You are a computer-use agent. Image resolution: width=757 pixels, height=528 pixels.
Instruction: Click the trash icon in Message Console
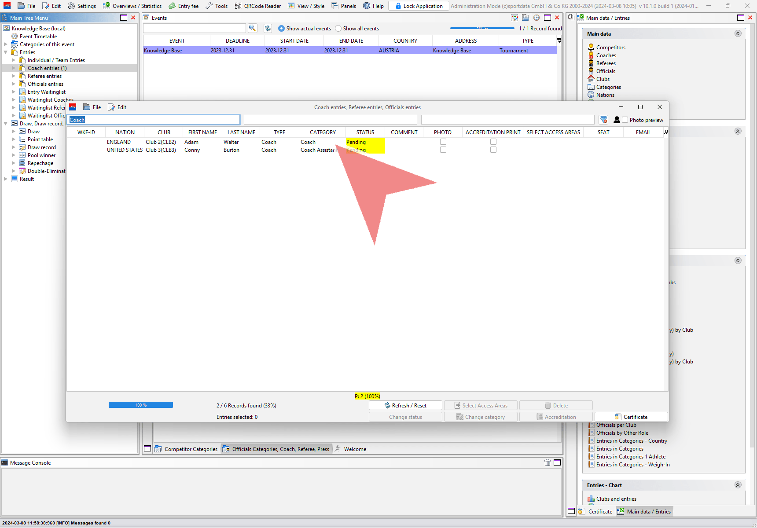[547, 462]
